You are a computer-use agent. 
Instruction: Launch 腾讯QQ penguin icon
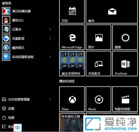pyautogui.click(x=6, y=20)
